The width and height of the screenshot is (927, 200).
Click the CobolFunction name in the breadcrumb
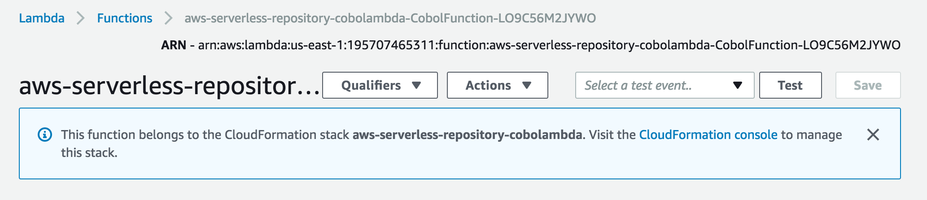pos(390,18)
